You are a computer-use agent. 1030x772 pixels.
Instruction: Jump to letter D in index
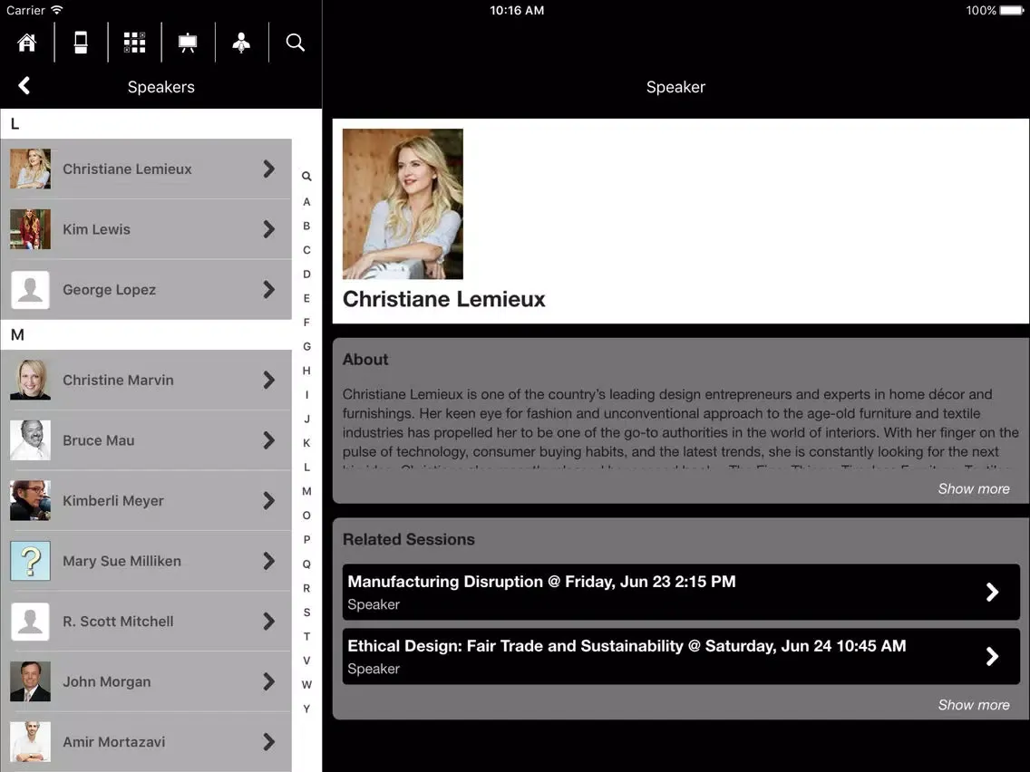tap(306, 275)
